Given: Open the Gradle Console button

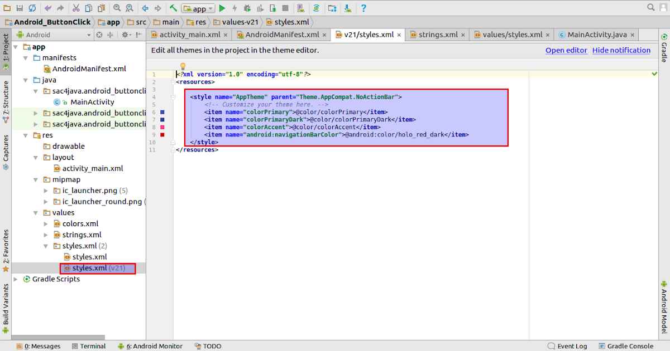Looking at the screenshot, I should (626, 346).
